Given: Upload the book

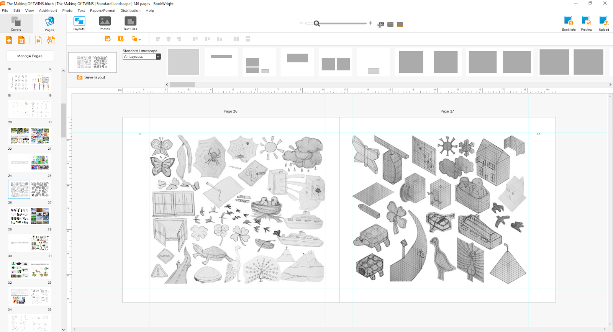Looking at the screenshot, I should [604, 23].
